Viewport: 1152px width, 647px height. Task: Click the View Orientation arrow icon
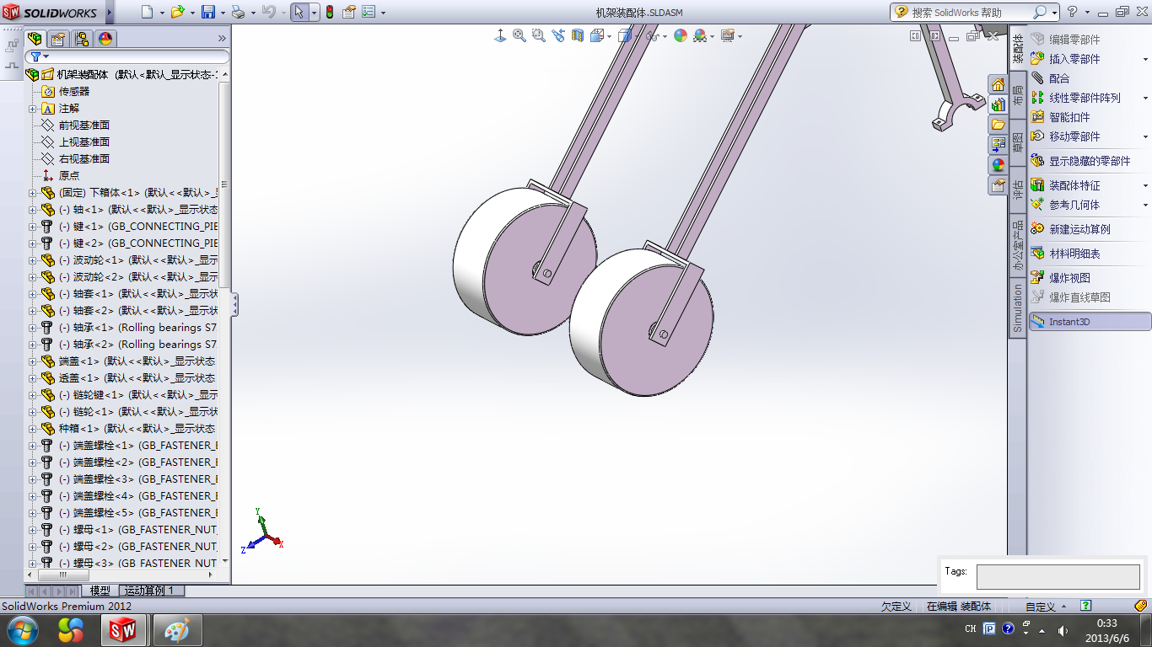[500, 35]
